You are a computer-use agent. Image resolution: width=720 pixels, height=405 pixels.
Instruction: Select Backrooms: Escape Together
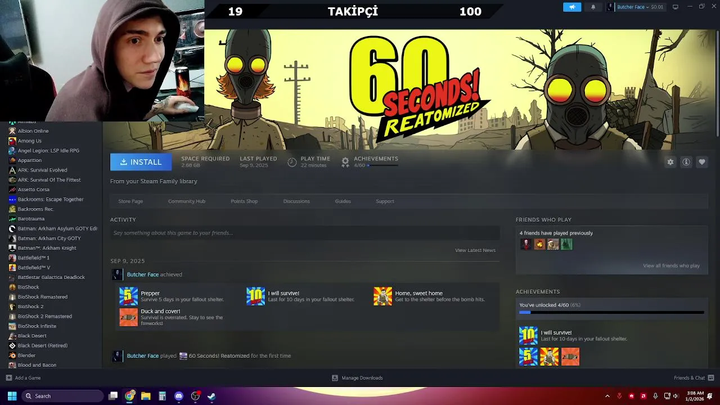point(51,199)
